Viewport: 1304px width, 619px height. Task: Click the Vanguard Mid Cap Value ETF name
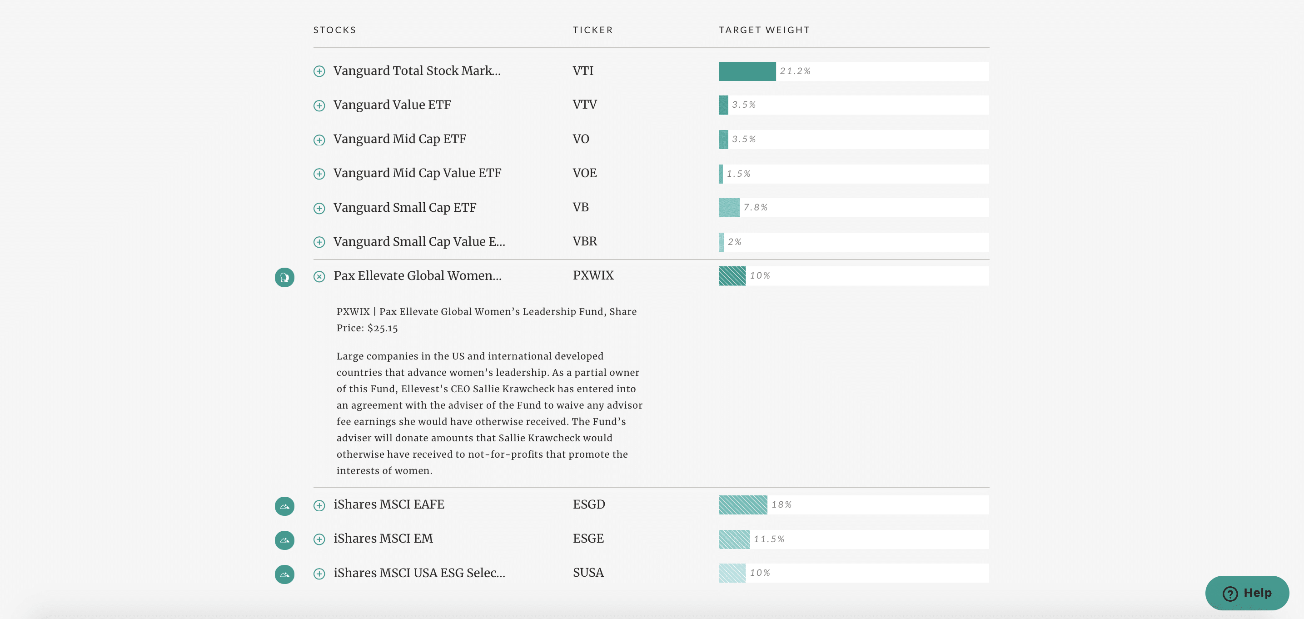[417, 173]
